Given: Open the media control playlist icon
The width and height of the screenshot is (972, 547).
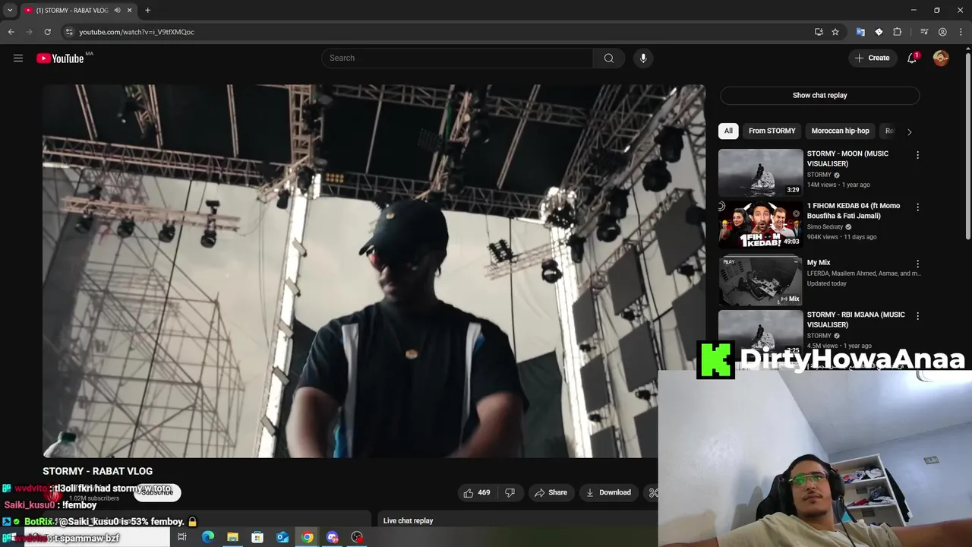Looking at the screenshot, I should coord(924,32).
